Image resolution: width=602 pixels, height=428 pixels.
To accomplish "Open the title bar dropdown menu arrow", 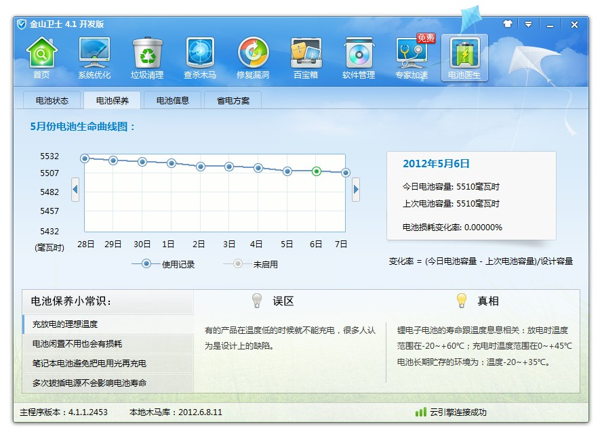I will point(529,24).
